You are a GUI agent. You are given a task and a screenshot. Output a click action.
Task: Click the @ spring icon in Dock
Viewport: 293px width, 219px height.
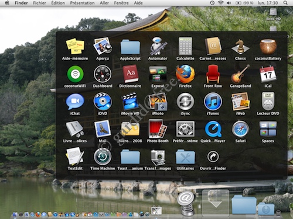point(186,203)
